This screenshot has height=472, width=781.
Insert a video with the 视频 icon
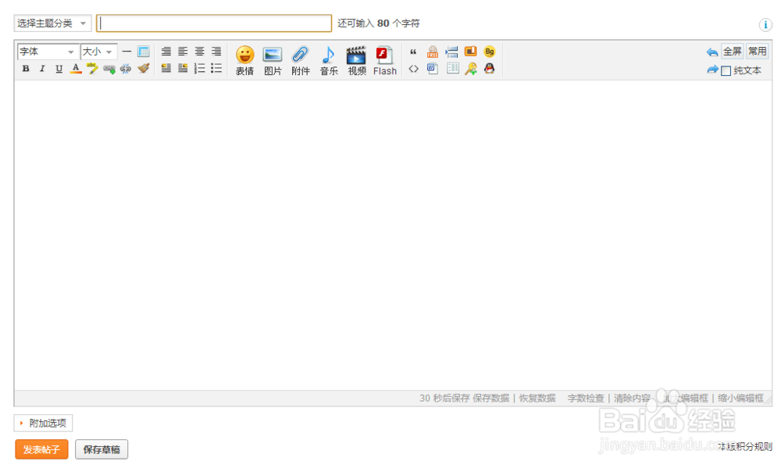[357, 61]
